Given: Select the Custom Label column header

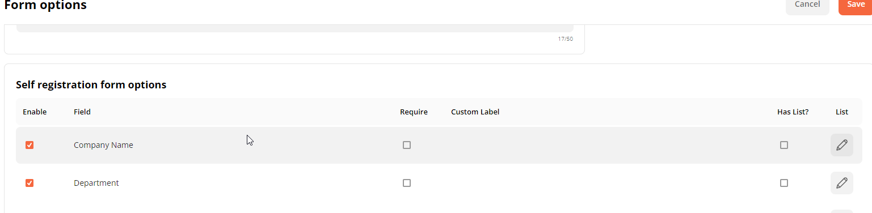Looking at the screenshot, I should (x=475, y=112).
